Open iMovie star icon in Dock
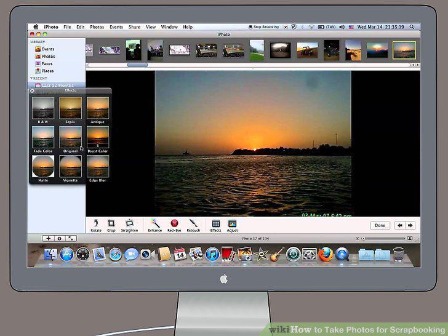Viewport: 448px width, 336px height. tap(261, 254)
